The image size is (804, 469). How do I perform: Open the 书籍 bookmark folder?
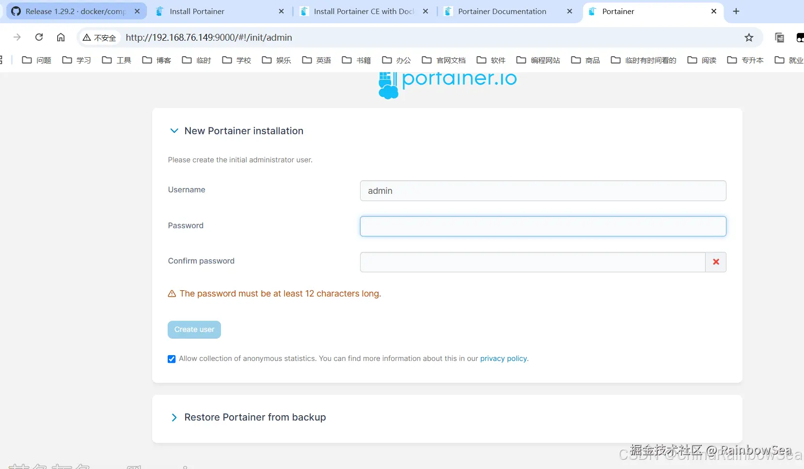(357, 60)
